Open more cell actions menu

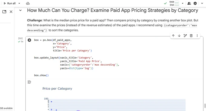point(197,35)
